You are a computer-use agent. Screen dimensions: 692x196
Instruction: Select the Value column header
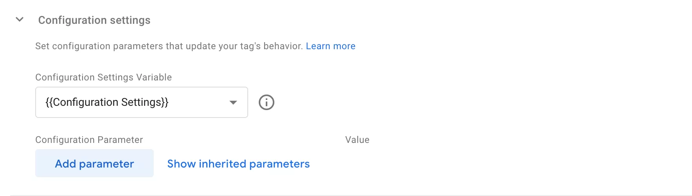pos(357,140)
